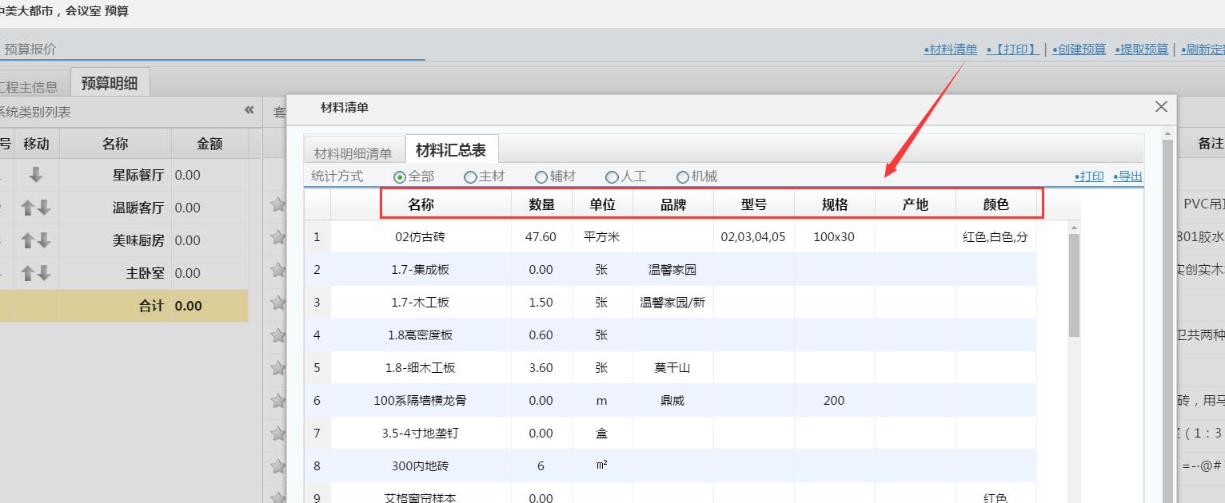Screen dimensions: 1225x503
Task: Open the 创建预算 link
Action: [x=1079, y=50]
